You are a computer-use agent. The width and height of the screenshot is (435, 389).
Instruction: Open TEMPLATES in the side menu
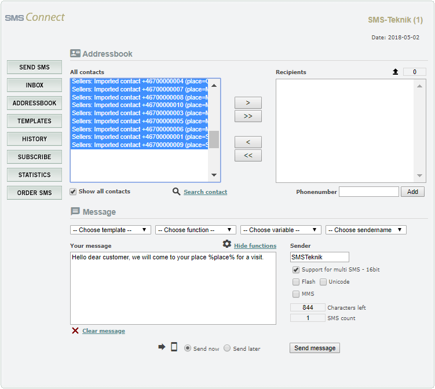point(34,121)
